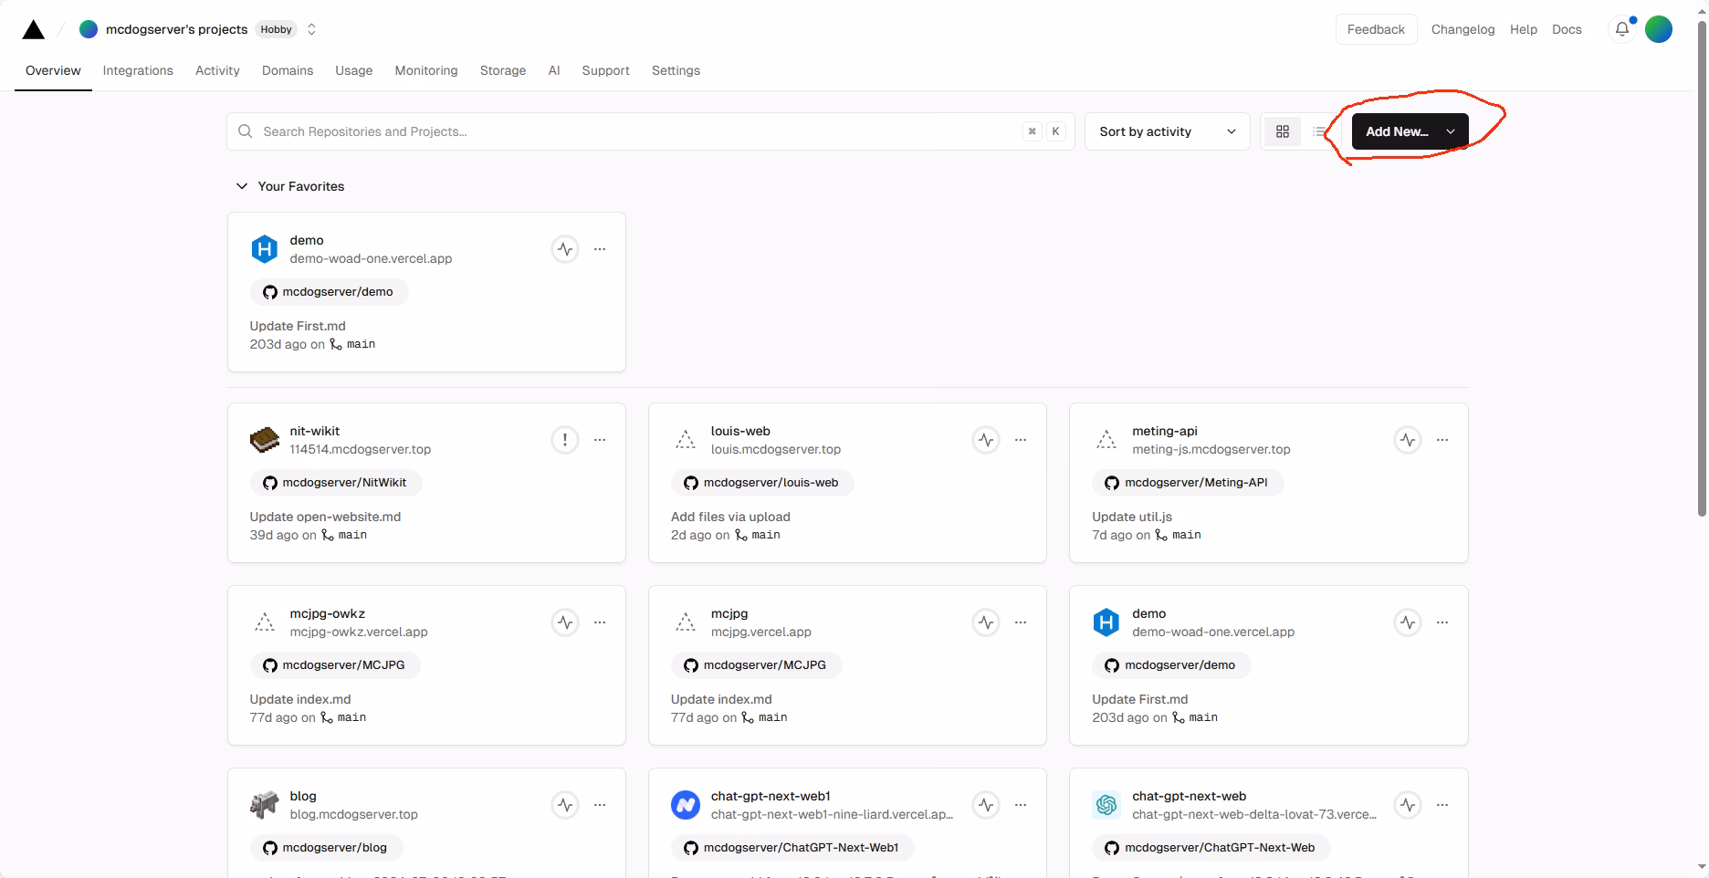Click the Feedback button
This screenshot has height=878, width=1709.
coord(1376,29)
